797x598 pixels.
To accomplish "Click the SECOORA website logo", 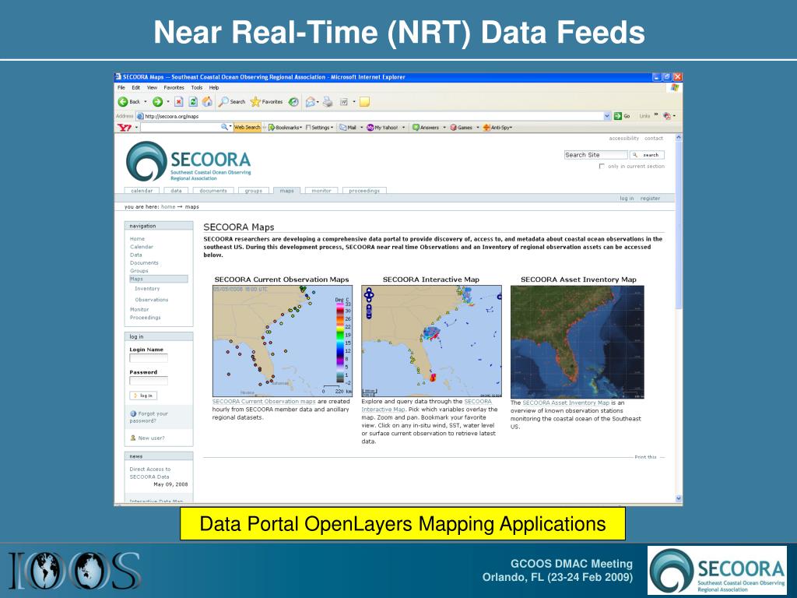I will (x=188, y=161).
